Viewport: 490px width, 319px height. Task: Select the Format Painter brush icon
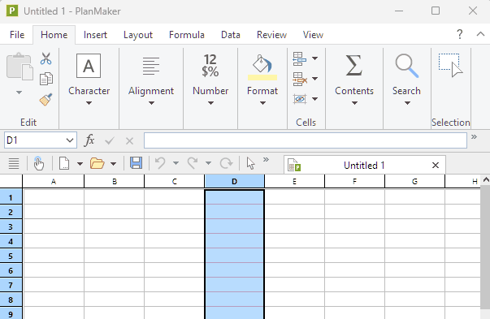coord(46,100)
